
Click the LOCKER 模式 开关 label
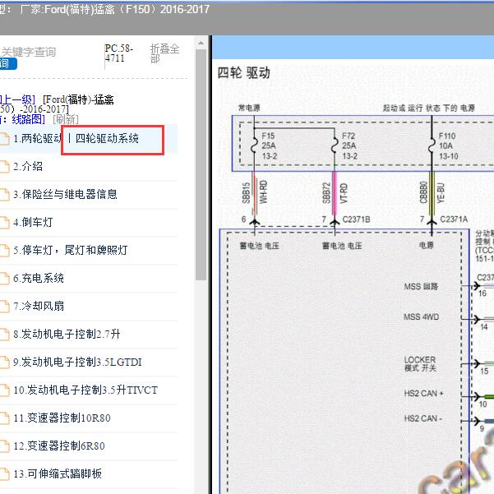point(420,364)
